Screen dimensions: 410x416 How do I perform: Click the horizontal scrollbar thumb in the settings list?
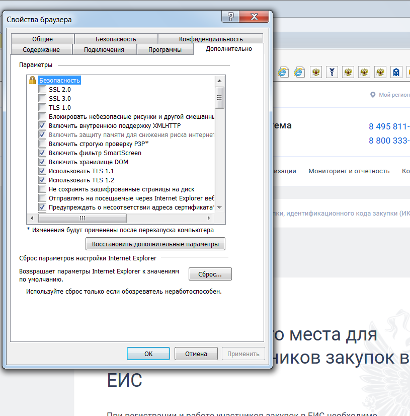tap(82, 218)
